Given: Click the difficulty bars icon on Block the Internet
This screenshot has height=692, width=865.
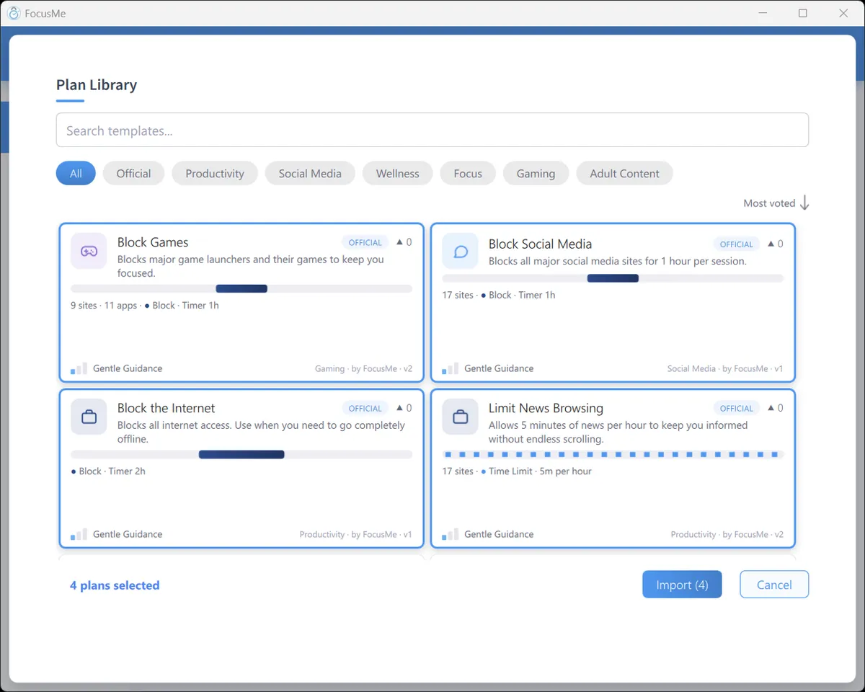Looking at the screenshot, I should 79,534.
